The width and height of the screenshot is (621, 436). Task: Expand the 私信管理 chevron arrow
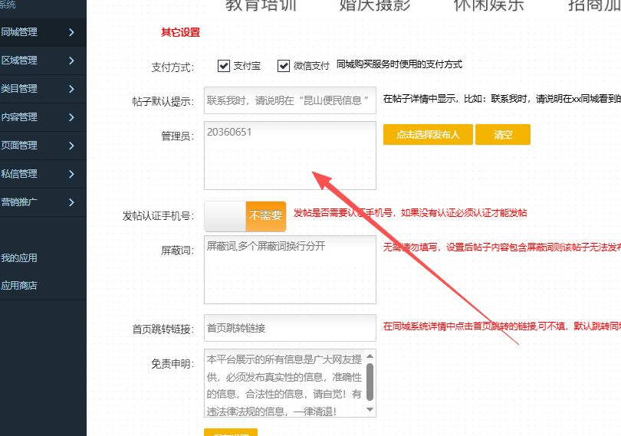tap(71, 174)
